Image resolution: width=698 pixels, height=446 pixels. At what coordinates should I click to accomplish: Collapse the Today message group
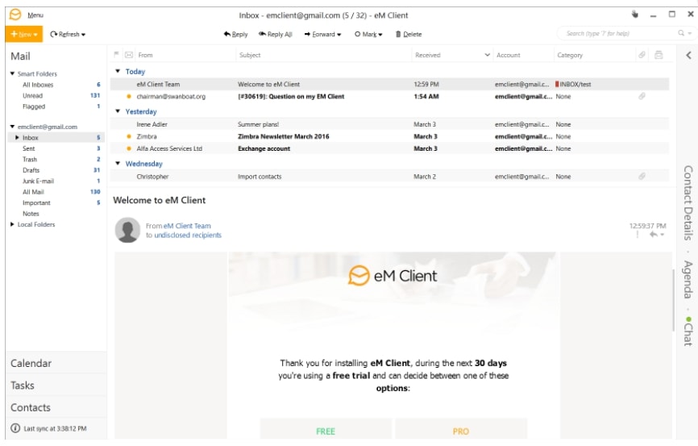point(118,71)
